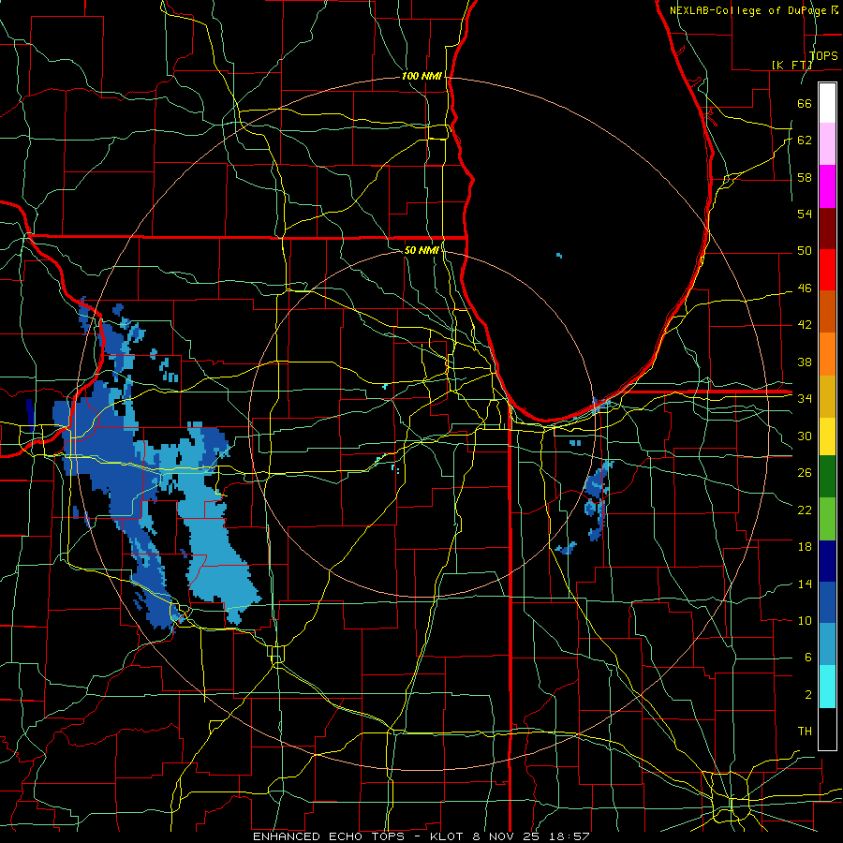Click the dark orange 46 kft swatch
Screen dimensions: 843x843
click(827, 312)
